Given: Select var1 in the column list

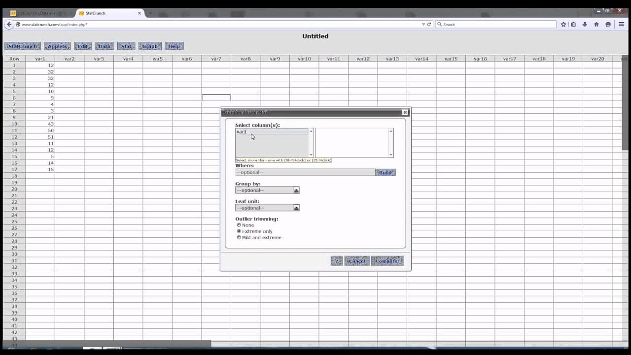Looking at the screenshot, I should tap(272, 132).
